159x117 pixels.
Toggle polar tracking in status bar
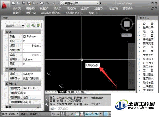click(73, 114)
